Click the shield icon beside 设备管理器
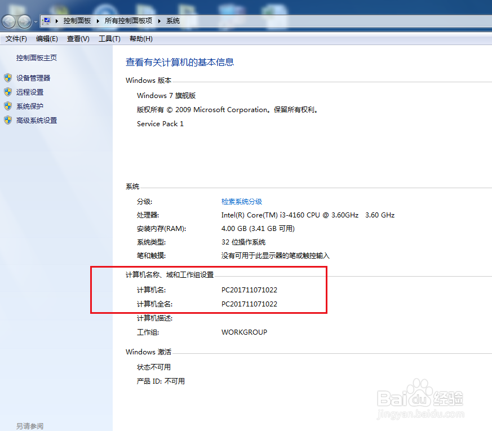Screen dimensions: 492x431 [8, 78]
